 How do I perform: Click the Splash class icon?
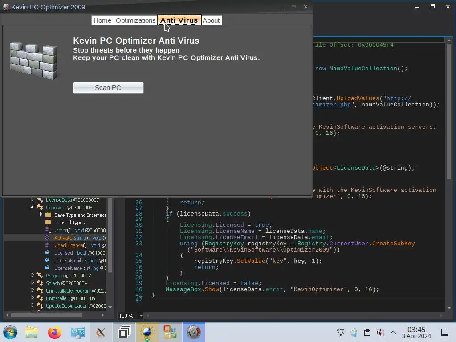(x=40, y=283)
